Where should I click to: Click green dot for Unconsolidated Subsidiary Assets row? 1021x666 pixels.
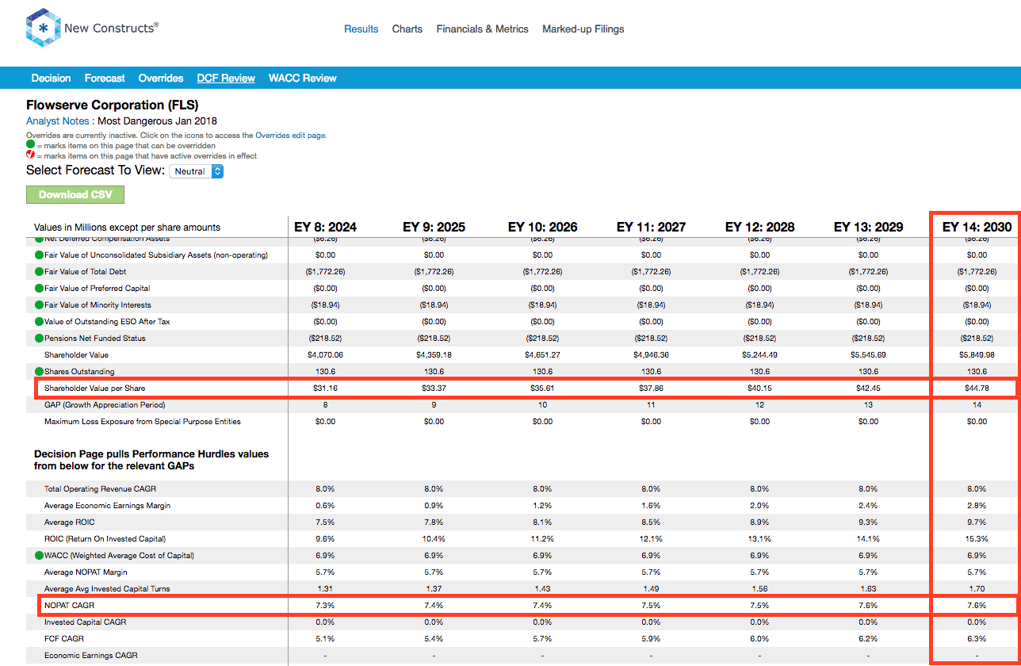click(39, 255)
